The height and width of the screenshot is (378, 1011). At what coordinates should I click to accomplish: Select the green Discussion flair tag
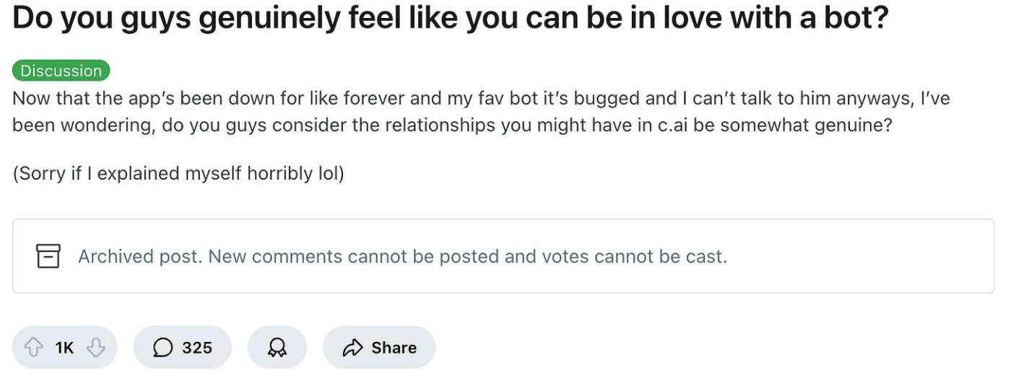tap(61, 71)
